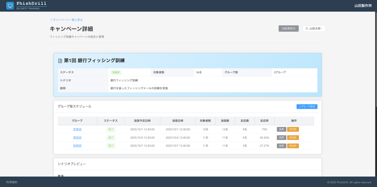Click the +グループ追加 button
The image size is (377, 187).
tap(306, 107)
